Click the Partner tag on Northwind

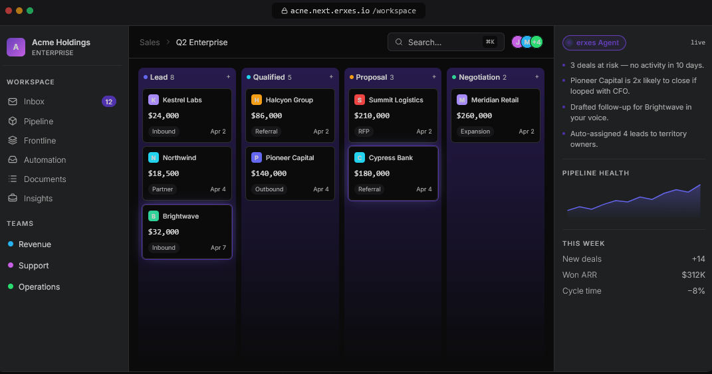[x=163, y=189]
